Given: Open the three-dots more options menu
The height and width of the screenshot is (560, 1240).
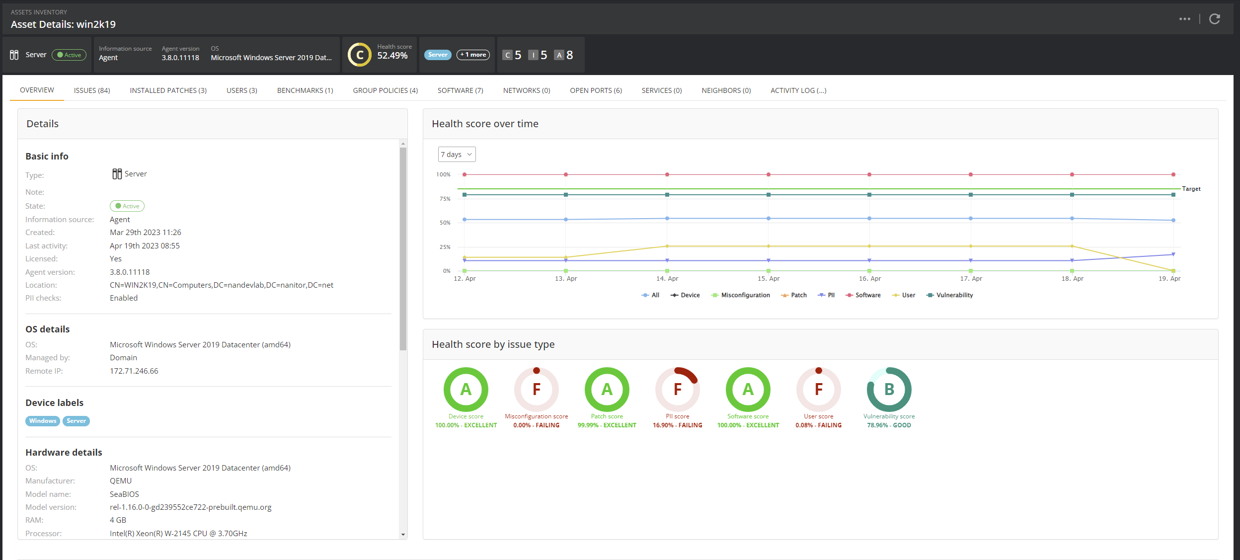Looking at the screenshot, I should 1184,19.
